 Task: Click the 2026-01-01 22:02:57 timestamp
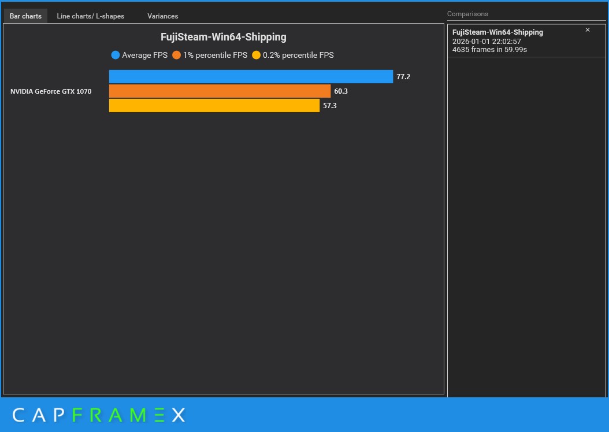(x=487, y=41)
